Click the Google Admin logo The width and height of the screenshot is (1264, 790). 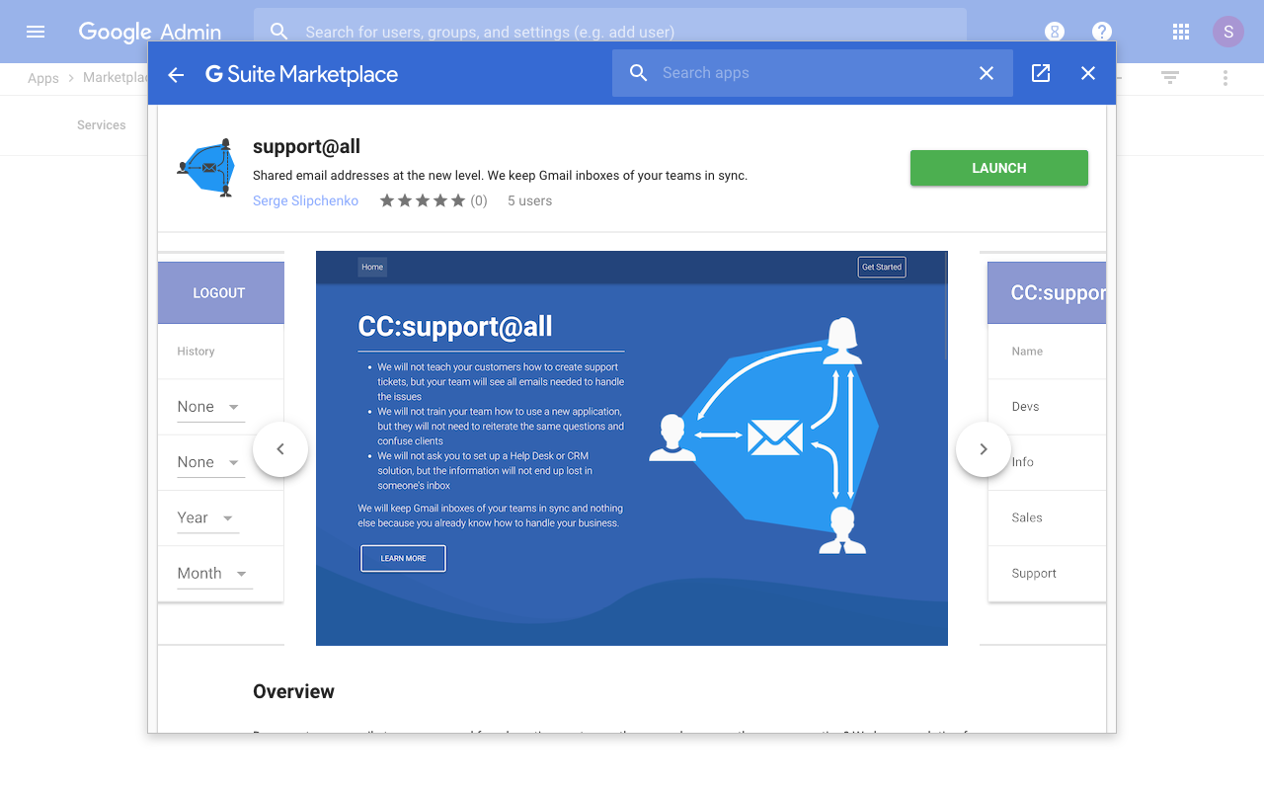click(x=150, y=32)
